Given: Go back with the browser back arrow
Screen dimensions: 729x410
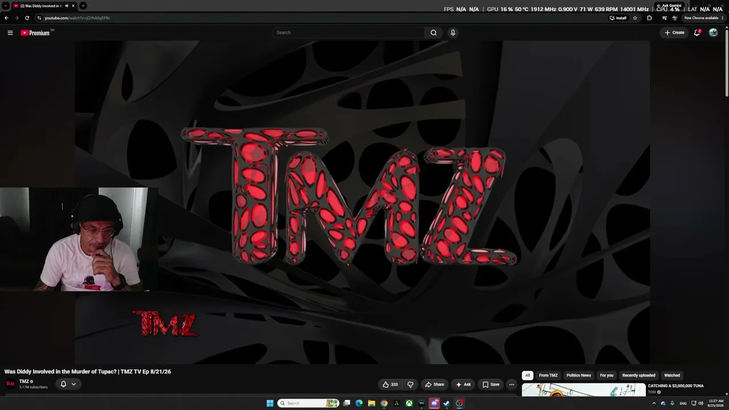Looking at the screenshot, I should point(6,18).
